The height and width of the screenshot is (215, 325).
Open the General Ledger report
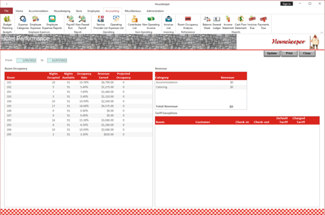[217, 22]
